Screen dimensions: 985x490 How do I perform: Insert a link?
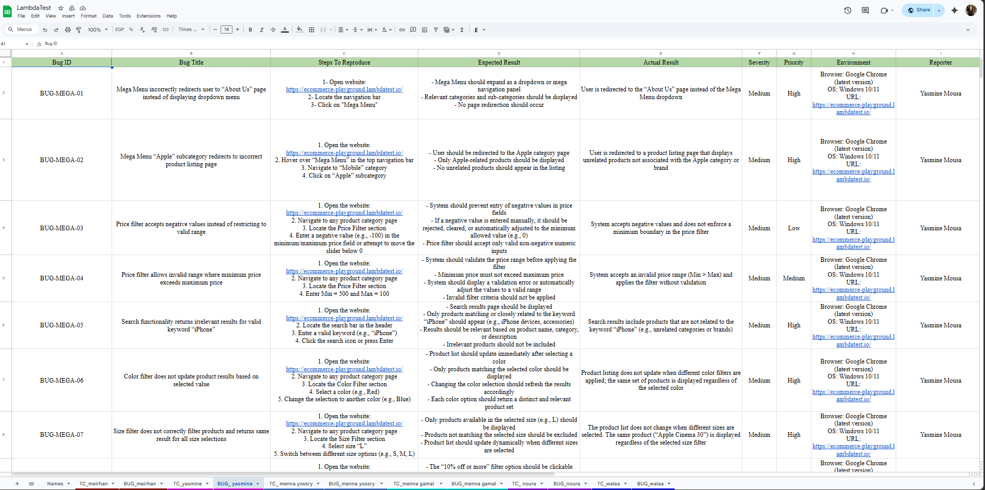pyautogui.click(x=402, y=30)
